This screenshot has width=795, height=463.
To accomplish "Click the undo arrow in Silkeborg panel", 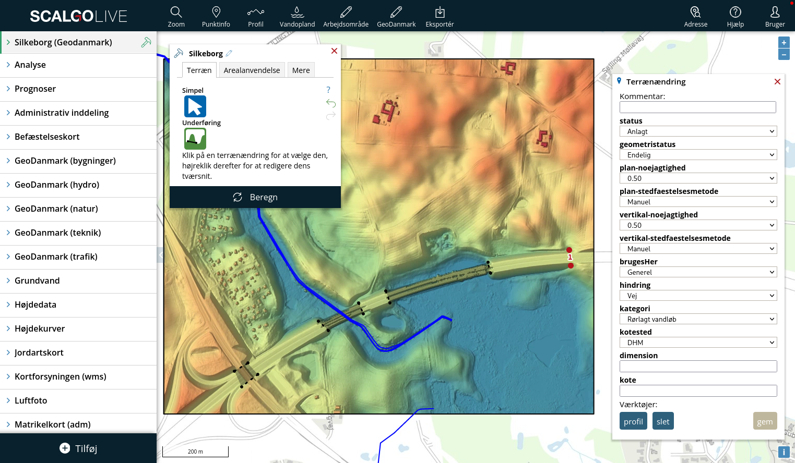I will tap(330, 103).
